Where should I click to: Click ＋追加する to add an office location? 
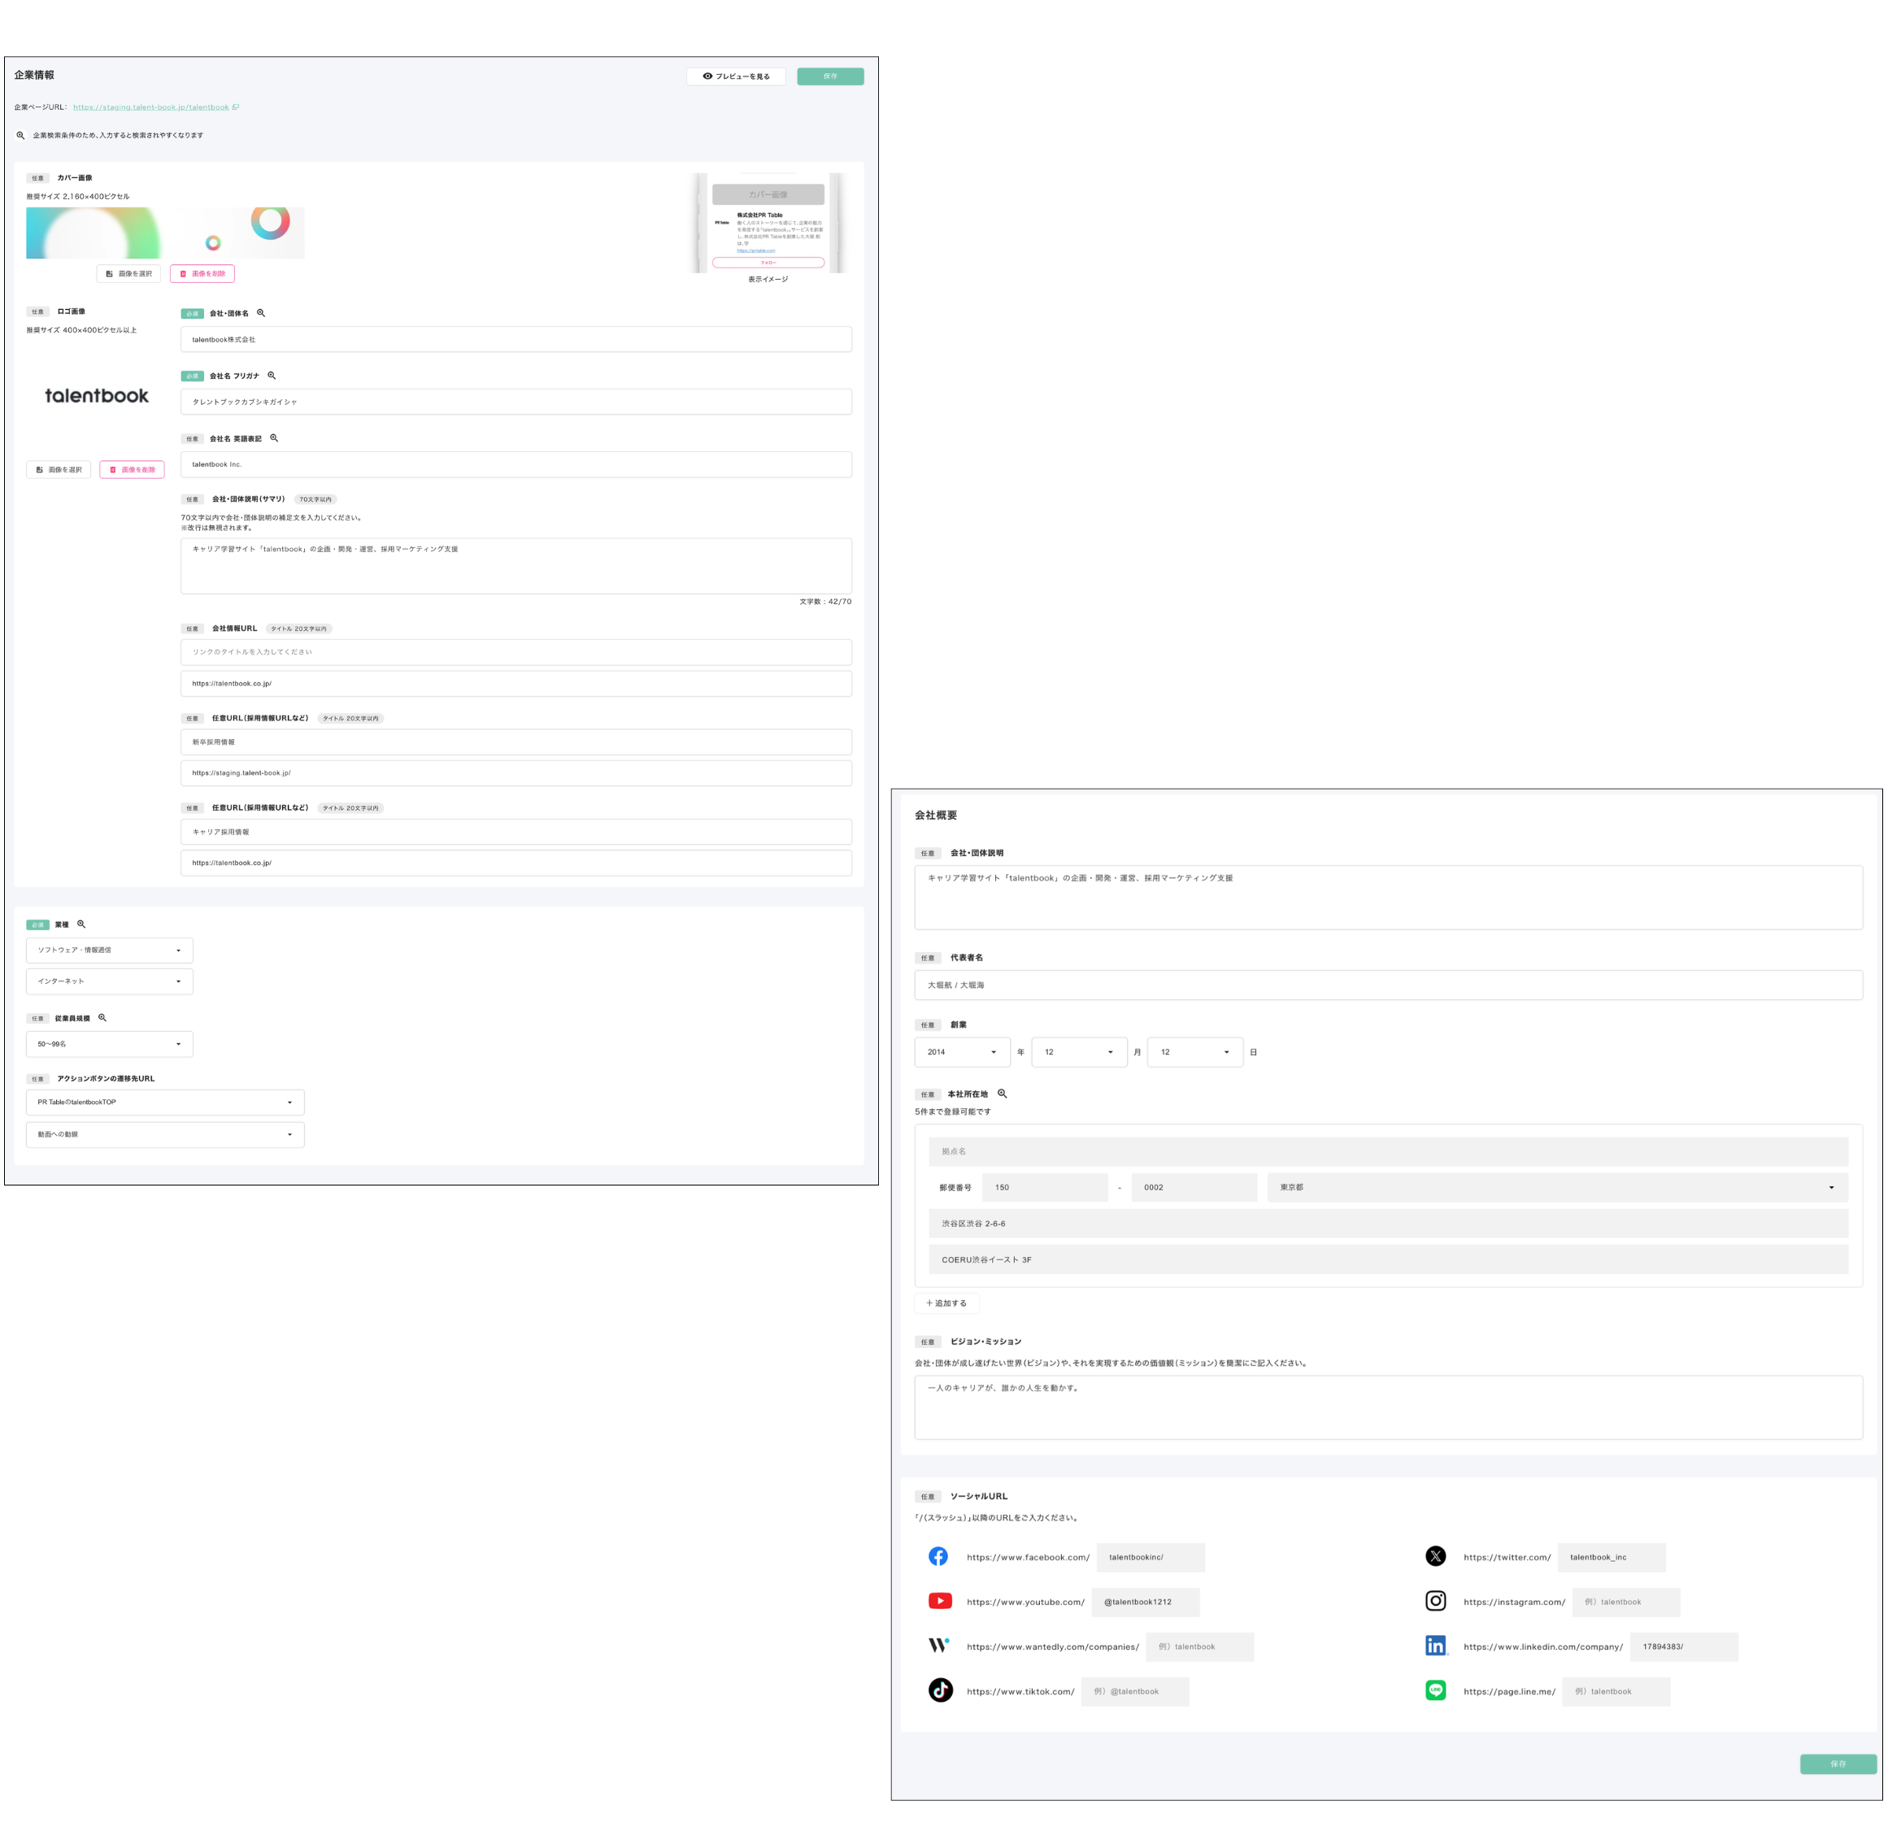click(946, 1303)
